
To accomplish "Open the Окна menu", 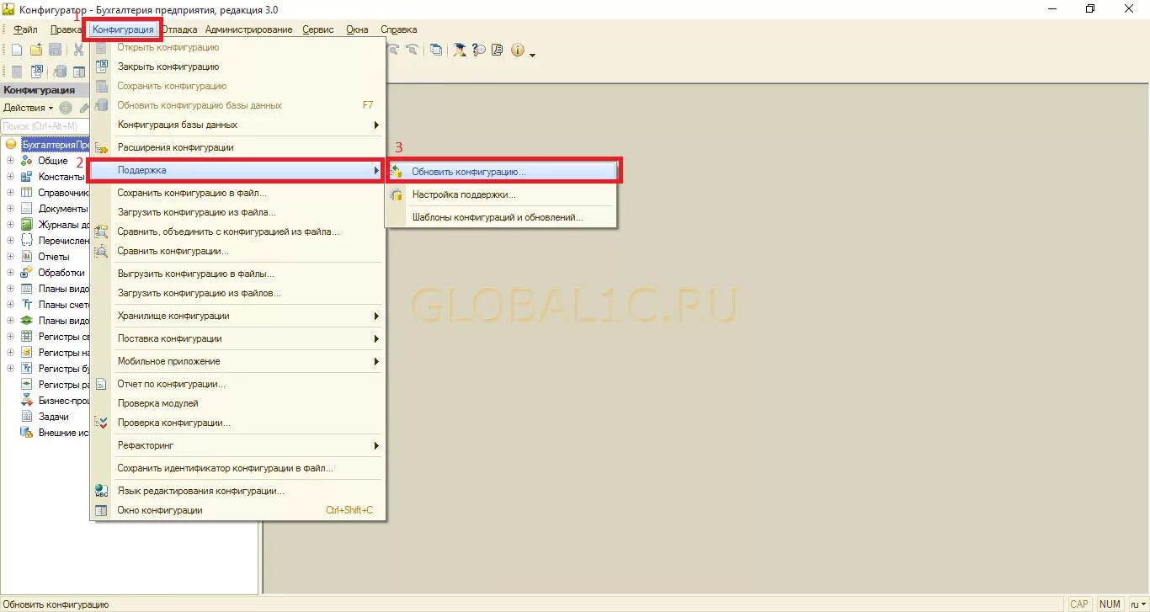I will tap(357, 29).
